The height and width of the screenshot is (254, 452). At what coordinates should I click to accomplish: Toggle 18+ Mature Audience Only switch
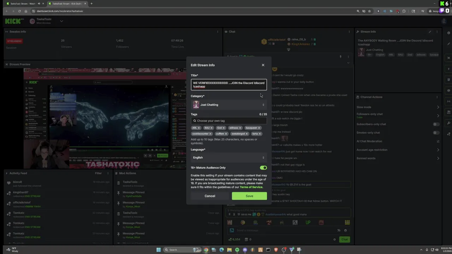coord(263,168)
